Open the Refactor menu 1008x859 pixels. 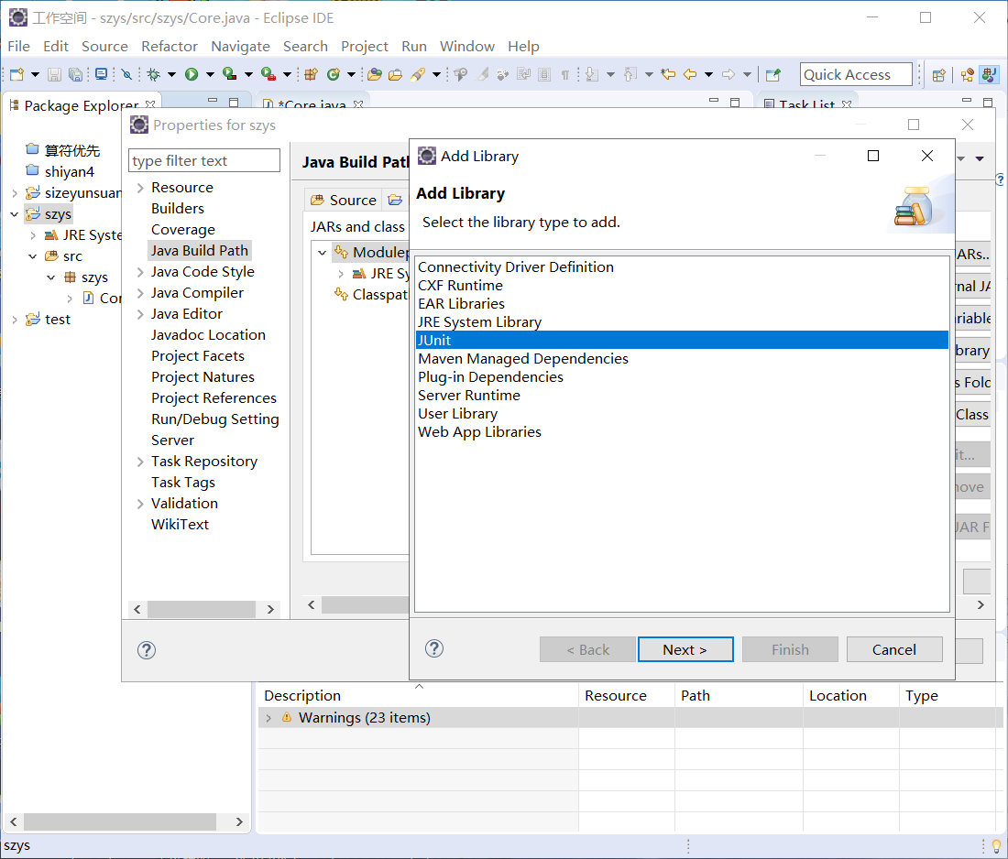pos(170,47)
